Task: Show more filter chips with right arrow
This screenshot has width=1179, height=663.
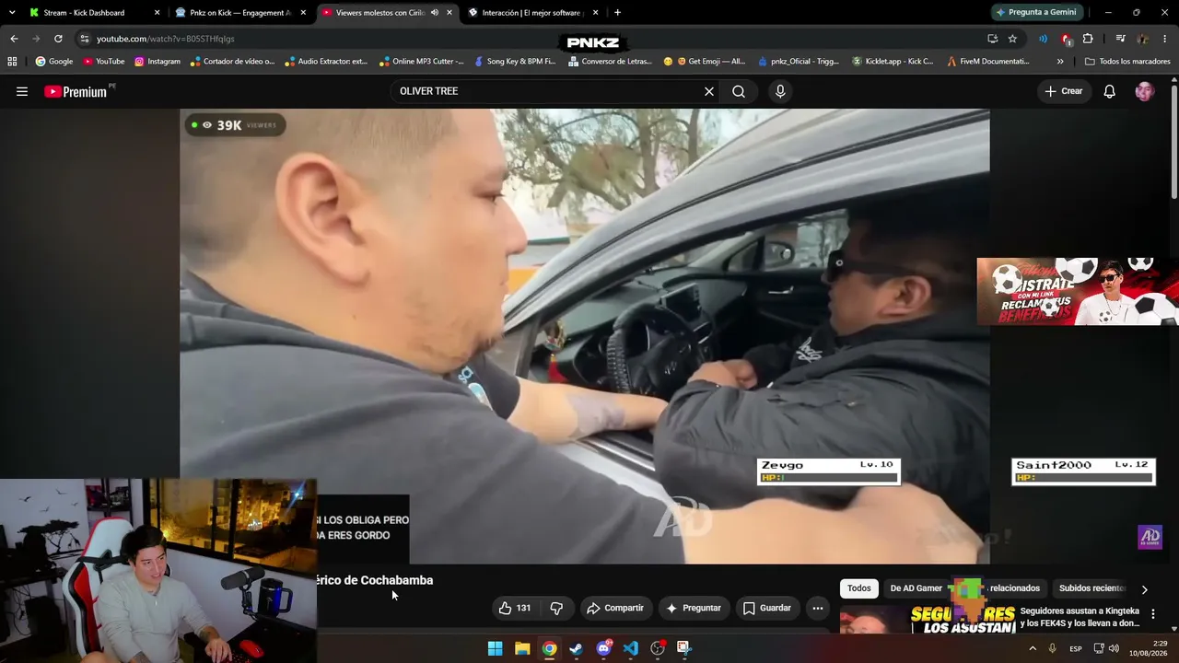Action: pos(1144,589)
